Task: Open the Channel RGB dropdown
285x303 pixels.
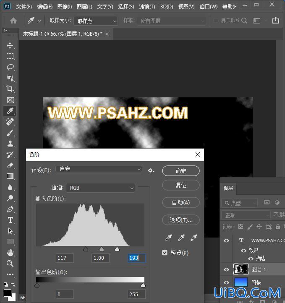Action: point(100,188)
